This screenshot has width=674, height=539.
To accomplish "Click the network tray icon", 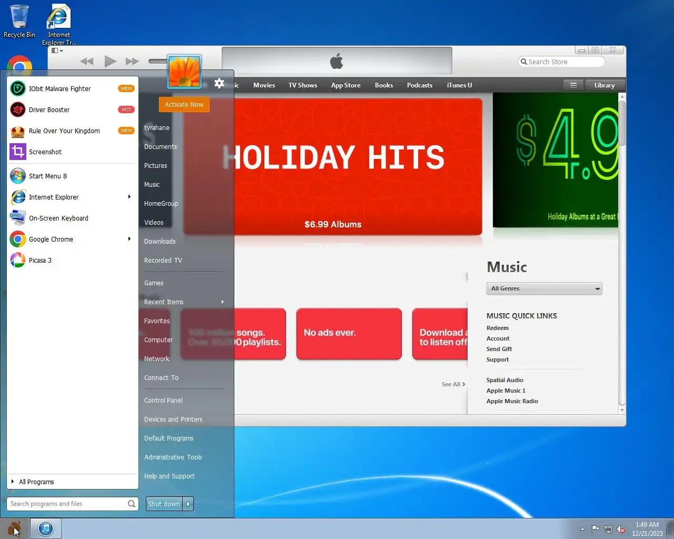I will coord(608,529).
